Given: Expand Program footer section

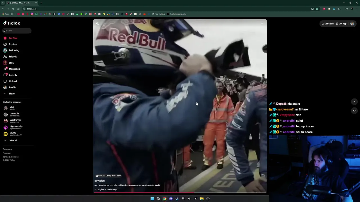Looking at the screenshot, I should [x=7, y=153].
